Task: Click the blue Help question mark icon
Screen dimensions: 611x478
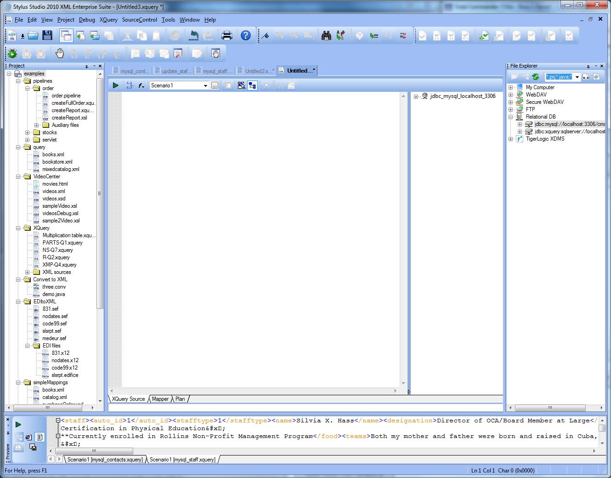Action: pyautogui.click(x=246, y=35)
